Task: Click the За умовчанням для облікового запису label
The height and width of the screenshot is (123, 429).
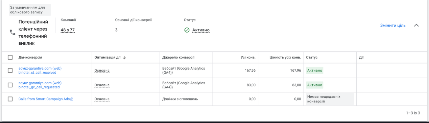Action: [30, 10]
